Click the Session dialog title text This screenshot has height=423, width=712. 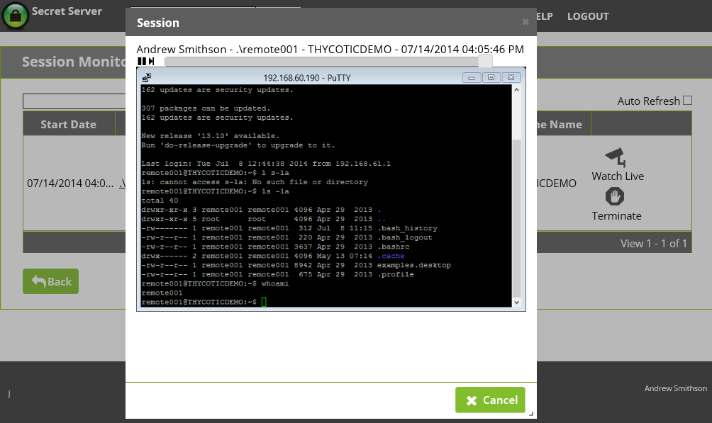(x=158, y=23)
